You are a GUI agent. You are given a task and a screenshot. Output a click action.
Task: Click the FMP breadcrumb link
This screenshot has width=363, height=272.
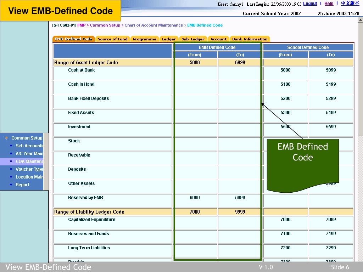(82, 25)
